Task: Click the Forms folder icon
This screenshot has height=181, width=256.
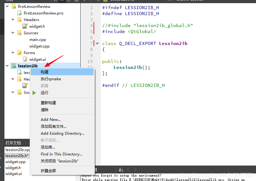Action: [19, 53]
